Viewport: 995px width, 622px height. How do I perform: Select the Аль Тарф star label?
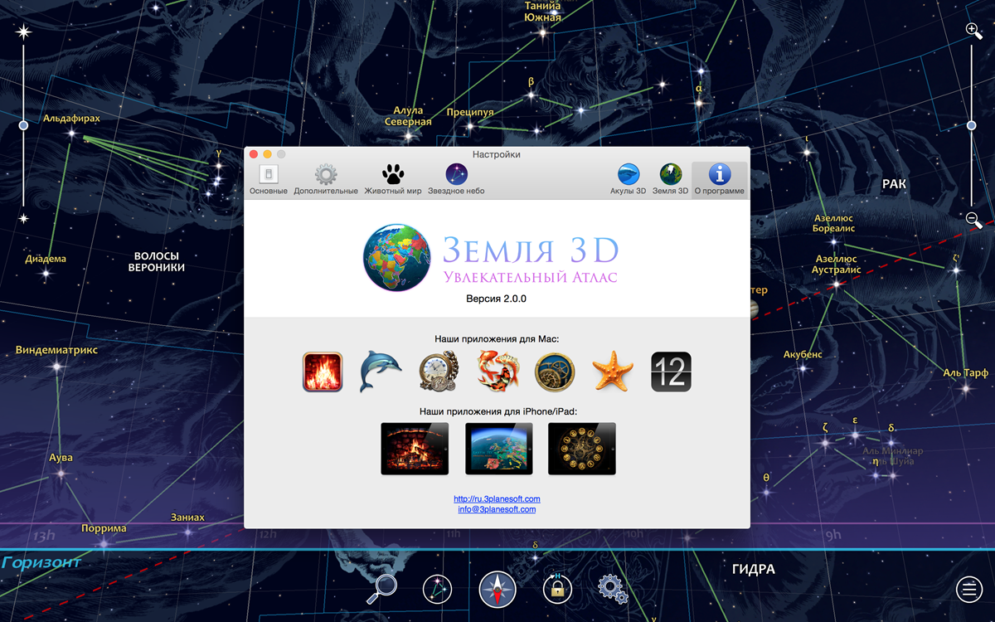(965, 373)
